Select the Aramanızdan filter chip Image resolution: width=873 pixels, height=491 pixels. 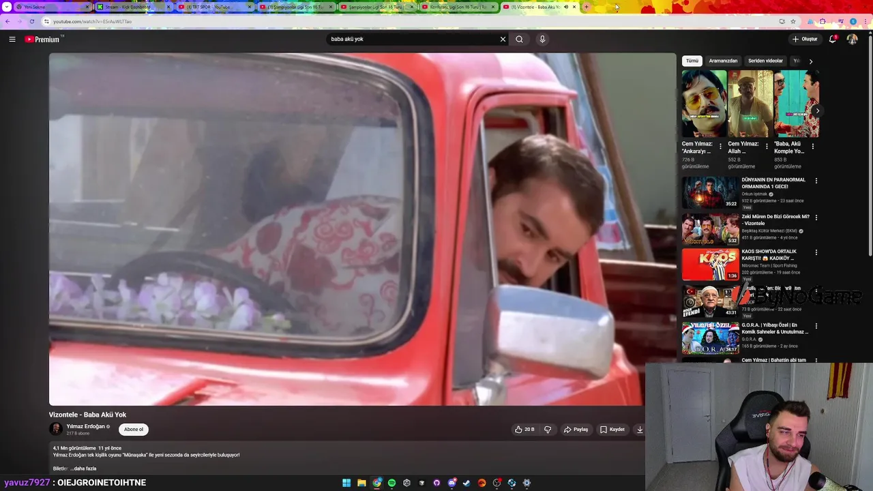(723, 61)
